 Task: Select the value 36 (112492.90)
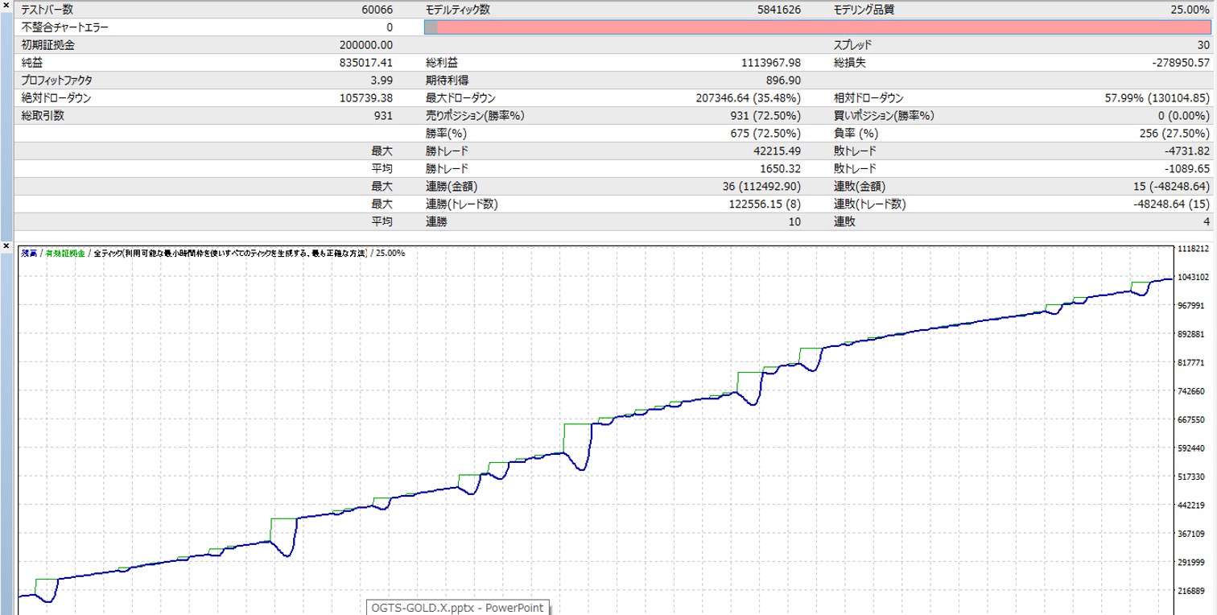pyautogui.click(x=761, y=187)
